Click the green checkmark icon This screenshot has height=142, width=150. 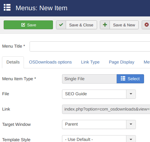coord(61,25)
